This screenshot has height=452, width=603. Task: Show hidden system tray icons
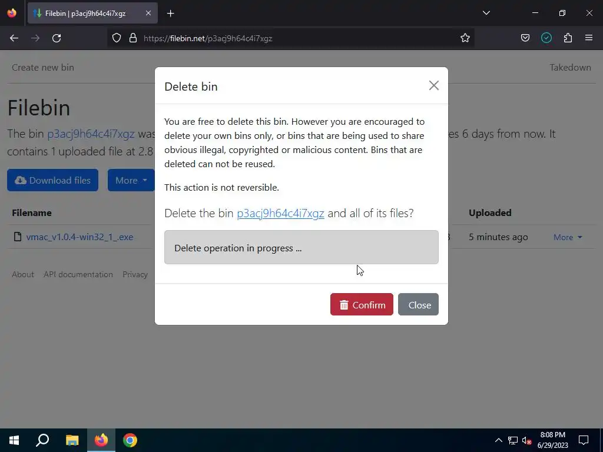pos(498,440)
